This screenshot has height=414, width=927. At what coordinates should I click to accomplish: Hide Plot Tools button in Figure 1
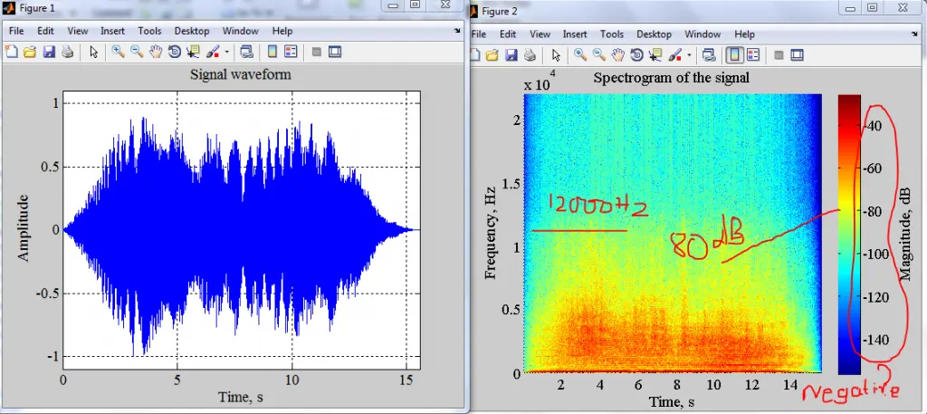click(316, 52)
